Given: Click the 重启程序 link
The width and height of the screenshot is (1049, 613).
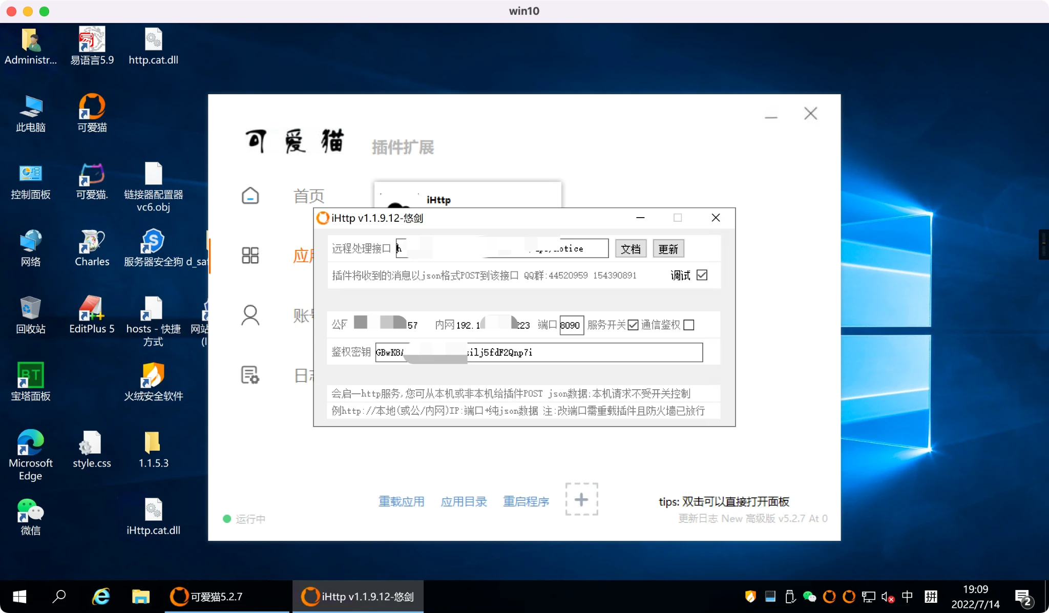Looking at the screenshot, I should (526, 501).
